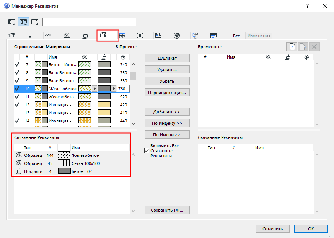
Task: Click up arrow of project materials scrollbar
Action: click(x=134, y=64)
